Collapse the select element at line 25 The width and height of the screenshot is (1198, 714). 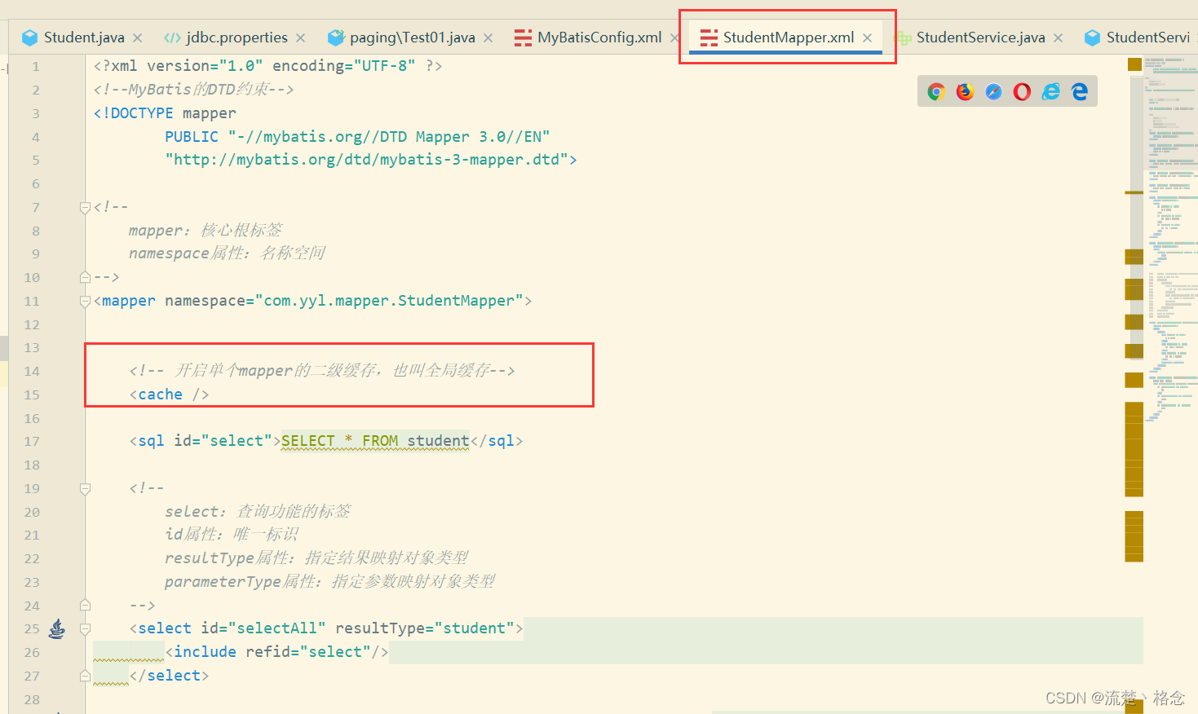[x=85, y=629]
